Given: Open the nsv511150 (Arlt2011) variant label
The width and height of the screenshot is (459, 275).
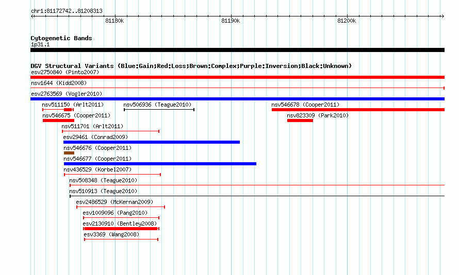Looking at the screenshot, I should click(x=73, y=105).
